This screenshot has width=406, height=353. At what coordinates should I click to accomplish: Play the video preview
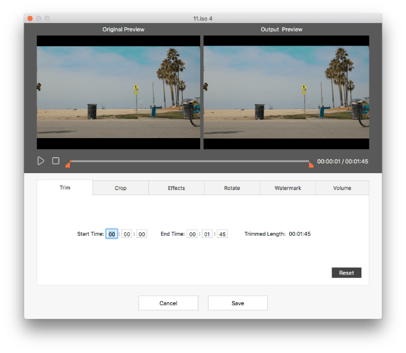click(41, 161)
